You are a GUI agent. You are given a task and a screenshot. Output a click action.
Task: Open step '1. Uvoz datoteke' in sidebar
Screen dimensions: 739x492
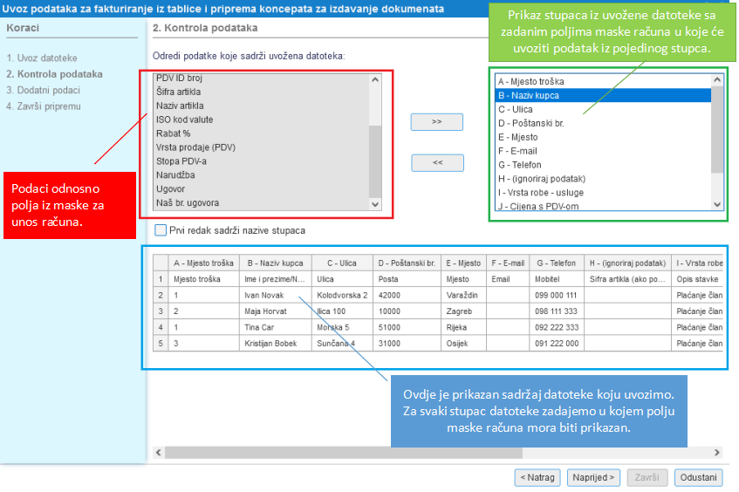click(42, 58)
